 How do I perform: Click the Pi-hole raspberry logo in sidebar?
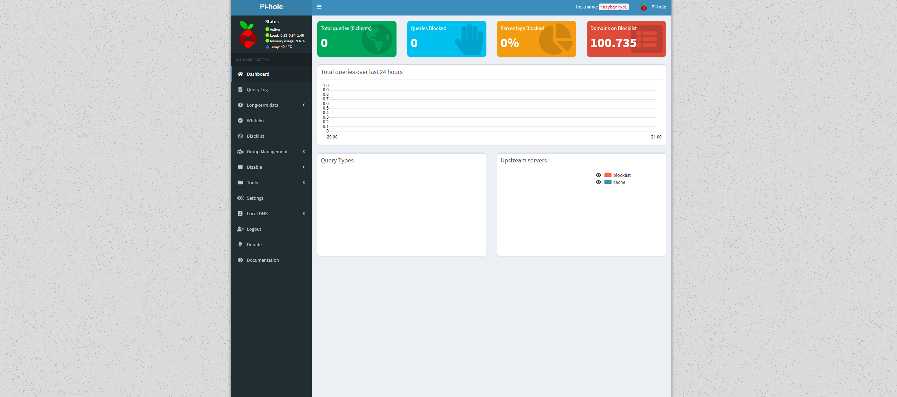pyautogui.click(x=248, y=34)
